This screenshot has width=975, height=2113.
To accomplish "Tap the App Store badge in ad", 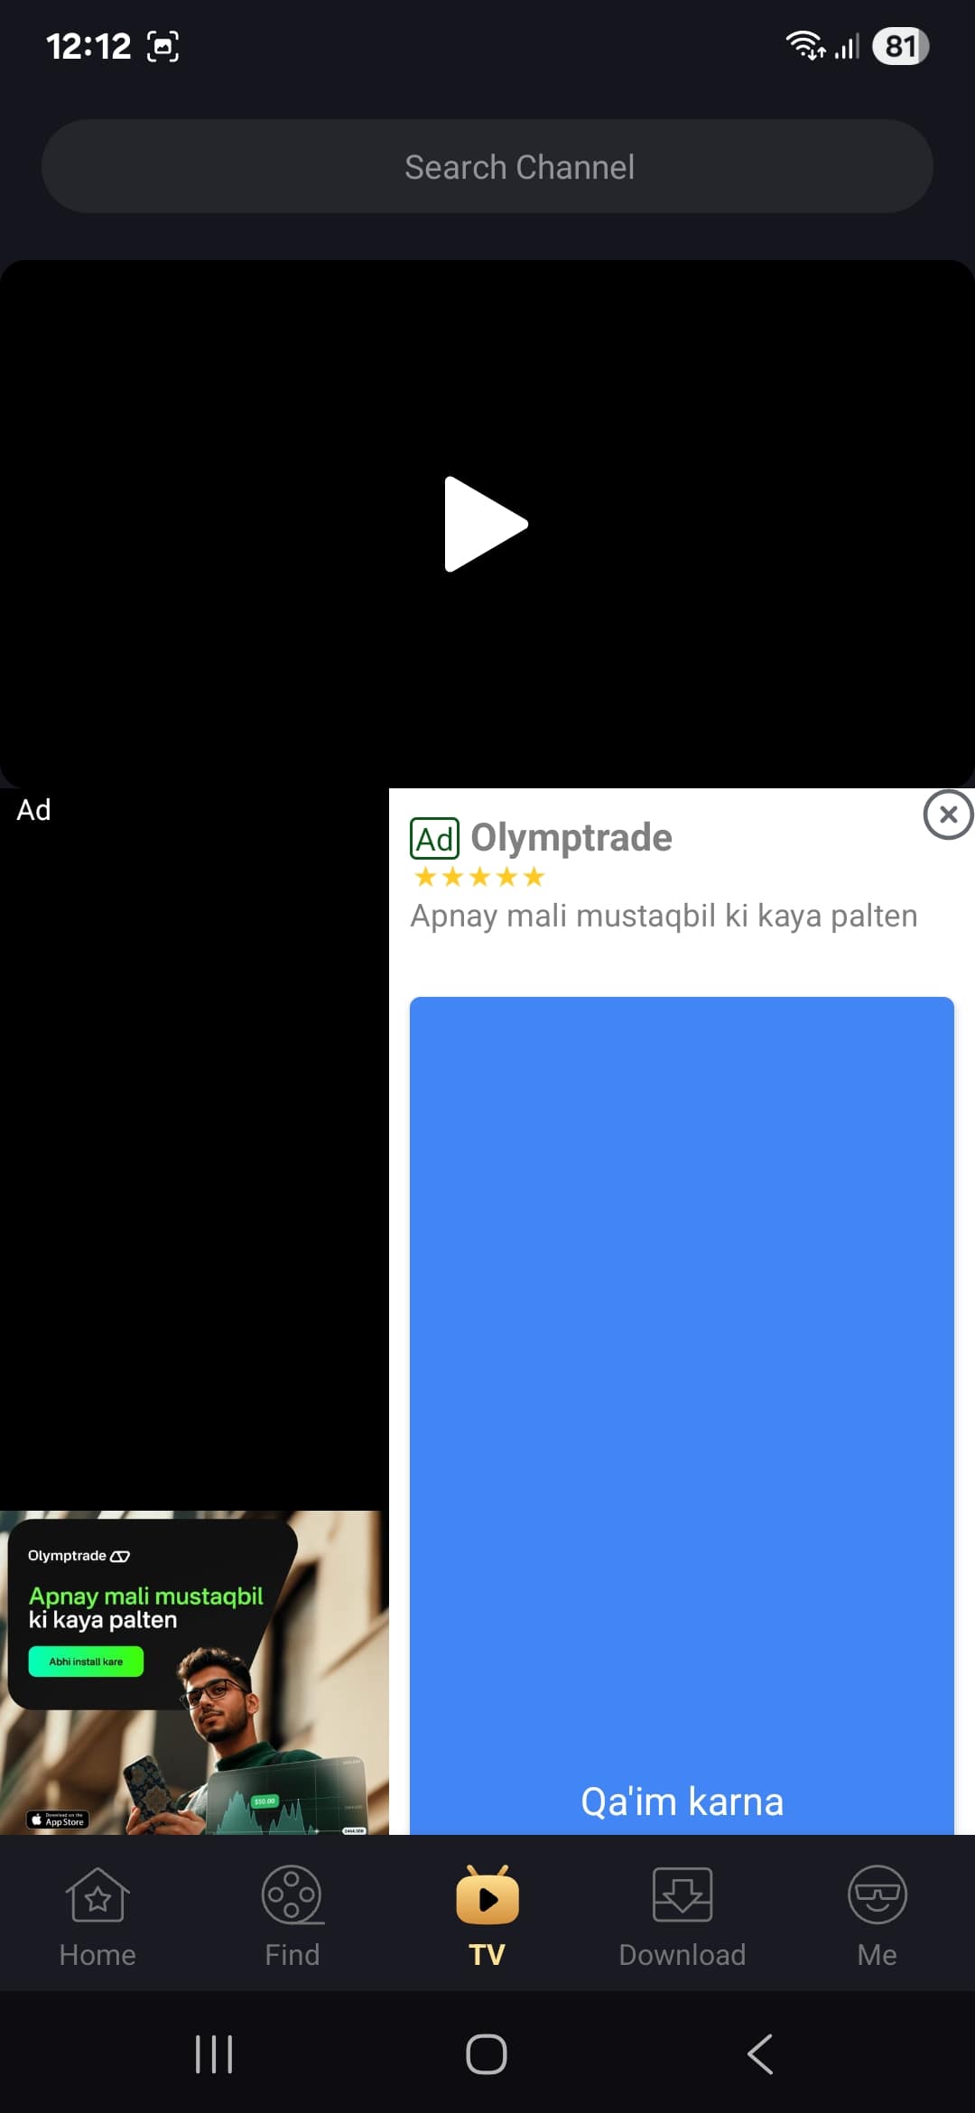I will point(58,1820).
